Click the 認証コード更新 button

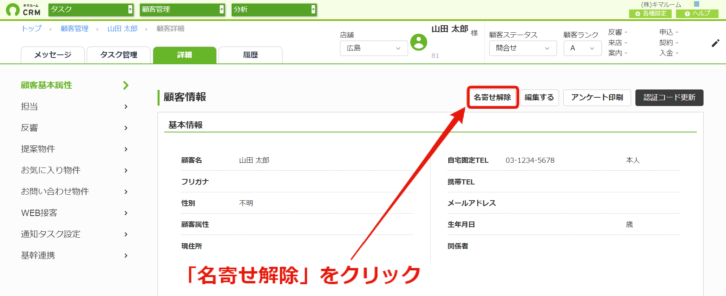point(669,97)
